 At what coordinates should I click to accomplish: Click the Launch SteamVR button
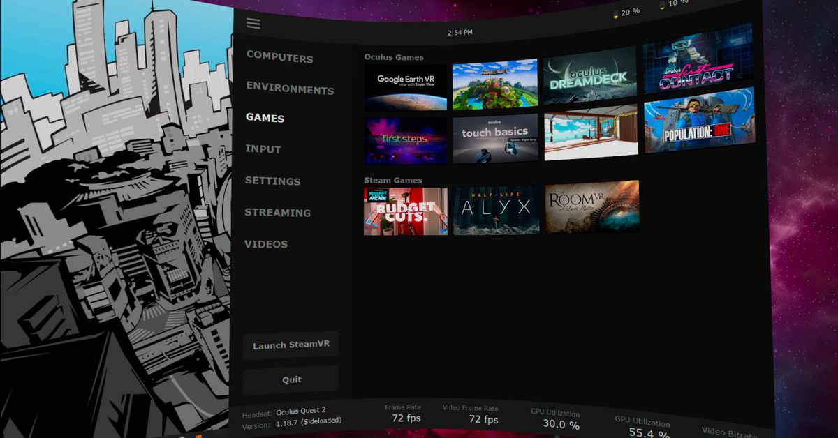click(291, 345)
